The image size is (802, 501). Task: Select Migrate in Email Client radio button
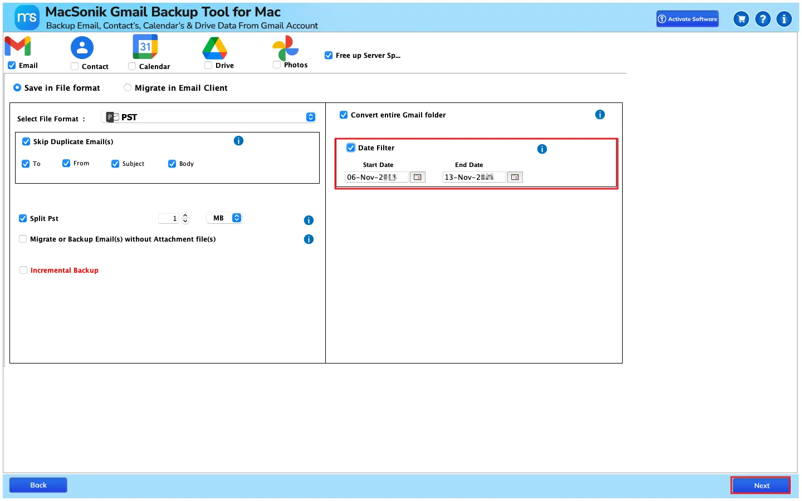[x=128, y=88]
